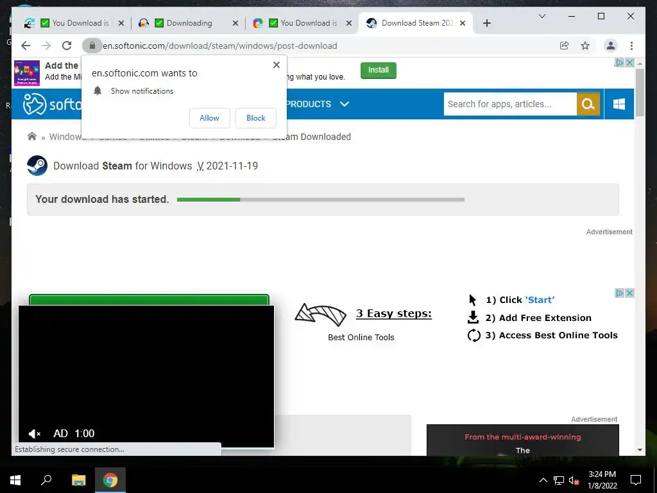
Task: Click the Add Free Extension download icon
Action: pos(473,317)
